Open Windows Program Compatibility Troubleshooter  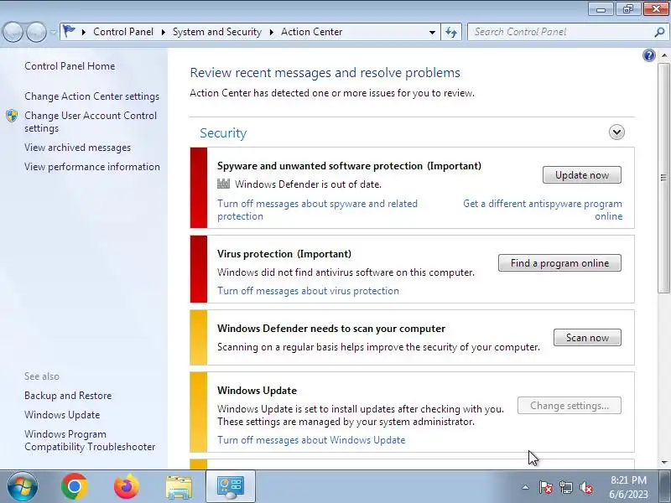tap(90, 441)
